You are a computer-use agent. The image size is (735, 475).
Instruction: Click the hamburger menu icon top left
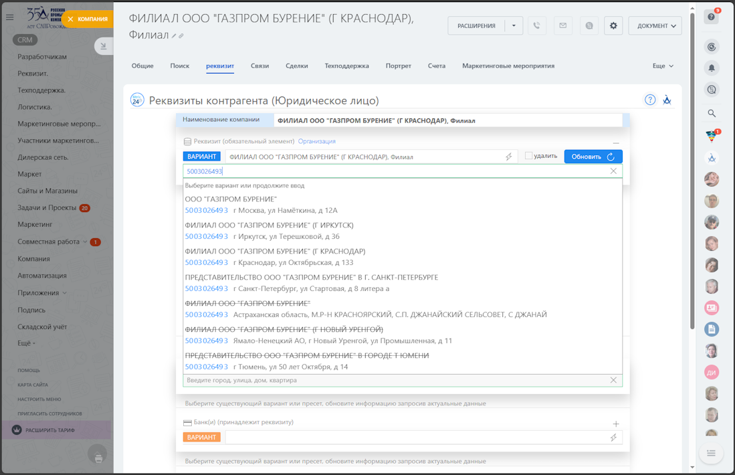point(9,18)
